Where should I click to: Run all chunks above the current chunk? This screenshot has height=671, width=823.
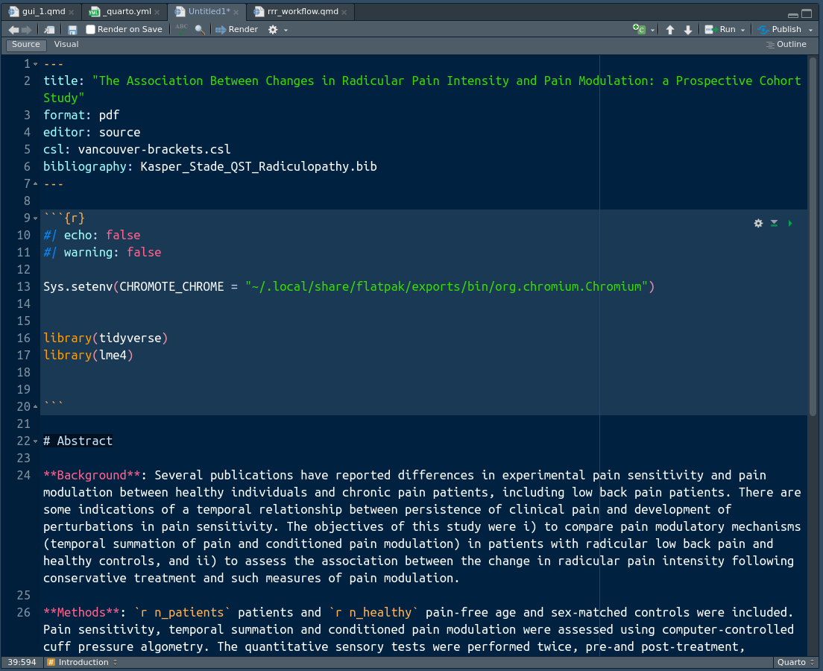click(x=775, y=223)
